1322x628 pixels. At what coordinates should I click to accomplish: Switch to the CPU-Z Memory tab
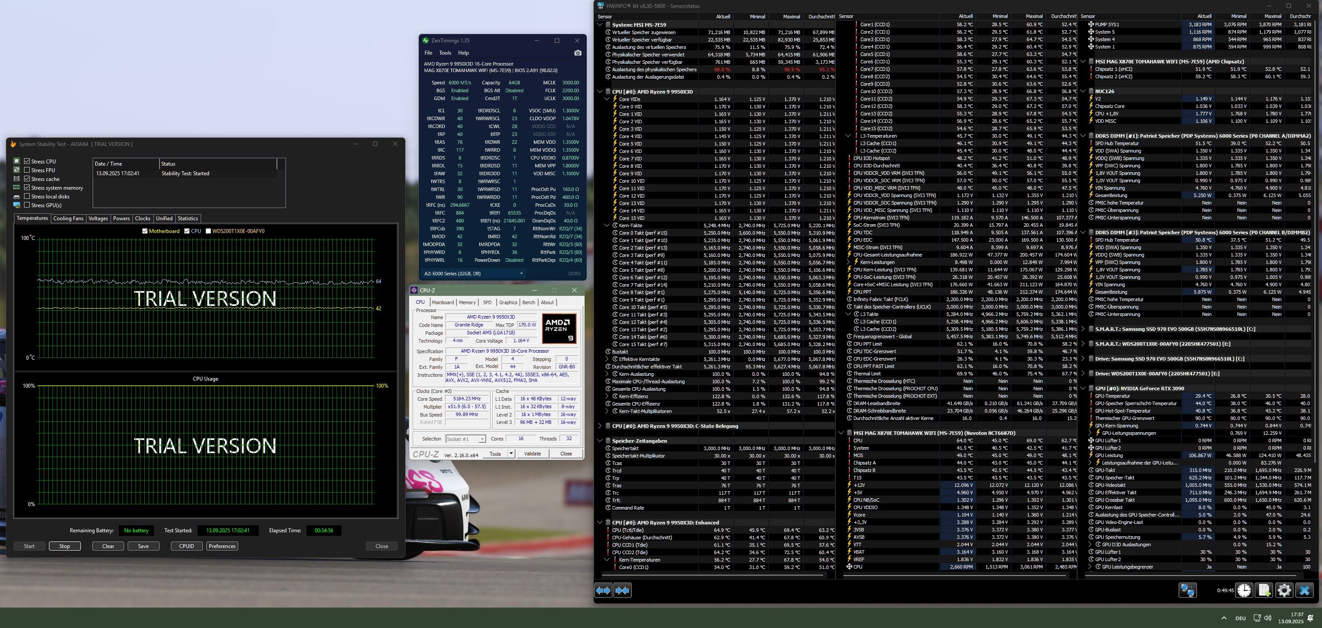466,302
